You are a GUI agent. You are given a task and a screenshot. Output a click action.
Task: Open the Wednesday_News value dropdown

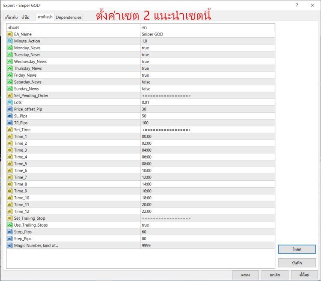[x=146, y=62]
